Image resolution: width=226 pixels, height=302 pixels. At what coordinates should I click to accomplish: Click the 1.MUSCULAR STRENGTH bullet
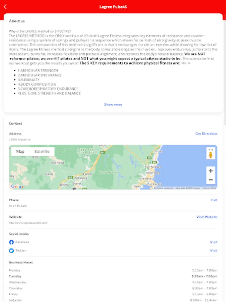[38, 70]
